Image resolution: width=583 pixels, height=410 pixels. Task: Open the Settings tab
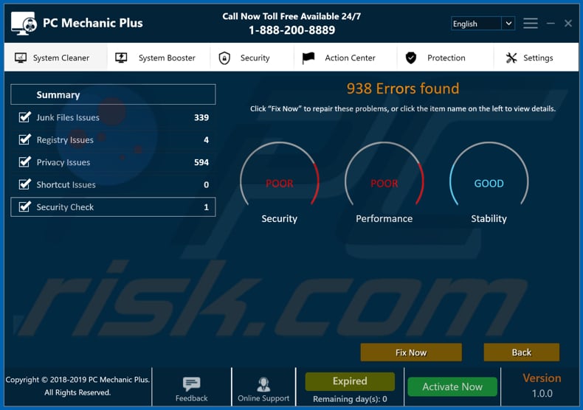pyautogui.click(x=537, y=58)
